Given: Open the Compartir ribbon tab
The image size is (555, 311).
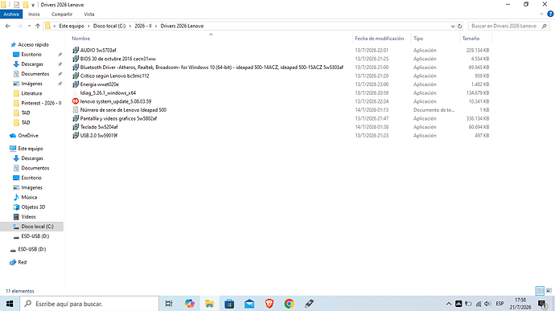Looking at the screenshot, I should tap(62, 14).
